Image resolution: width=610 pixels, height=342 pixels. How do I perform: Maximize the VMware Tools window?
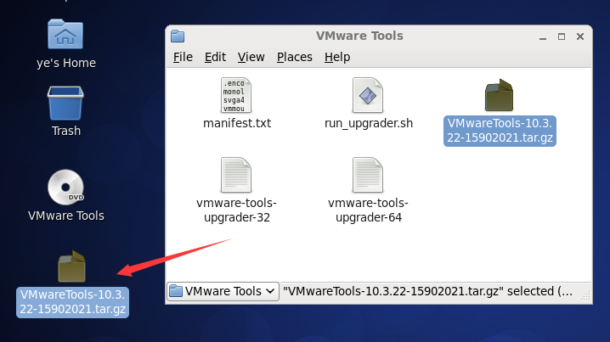[x=562, y=36]
